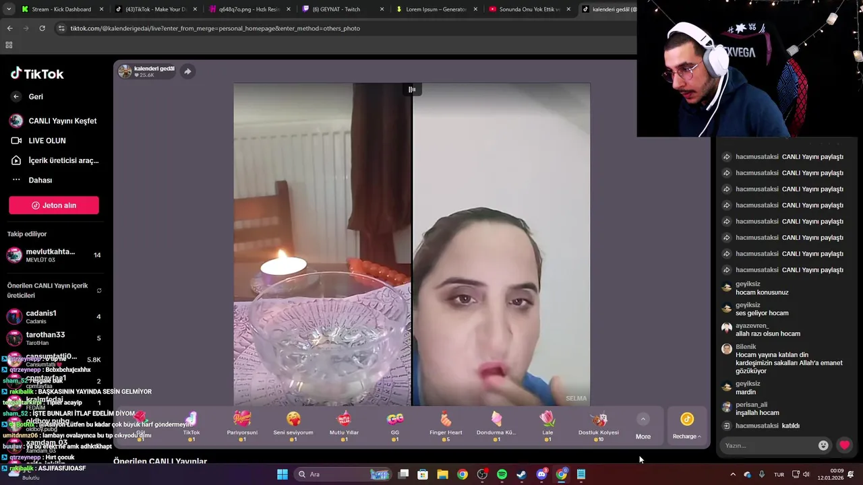Send the Mutlu Yıllar gift

tap(344, 426)
